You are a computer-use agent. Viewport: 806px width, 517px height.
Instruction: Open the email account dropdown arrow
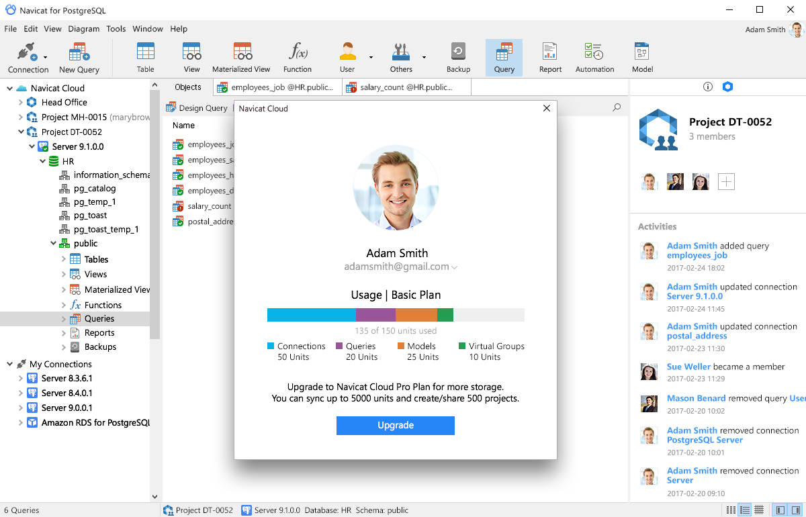[x=455, y=267]
